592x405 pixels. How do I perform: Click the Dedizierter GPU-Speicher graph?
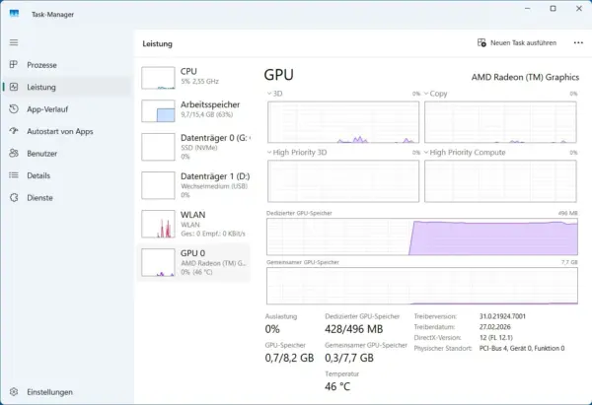pos(422,236)
